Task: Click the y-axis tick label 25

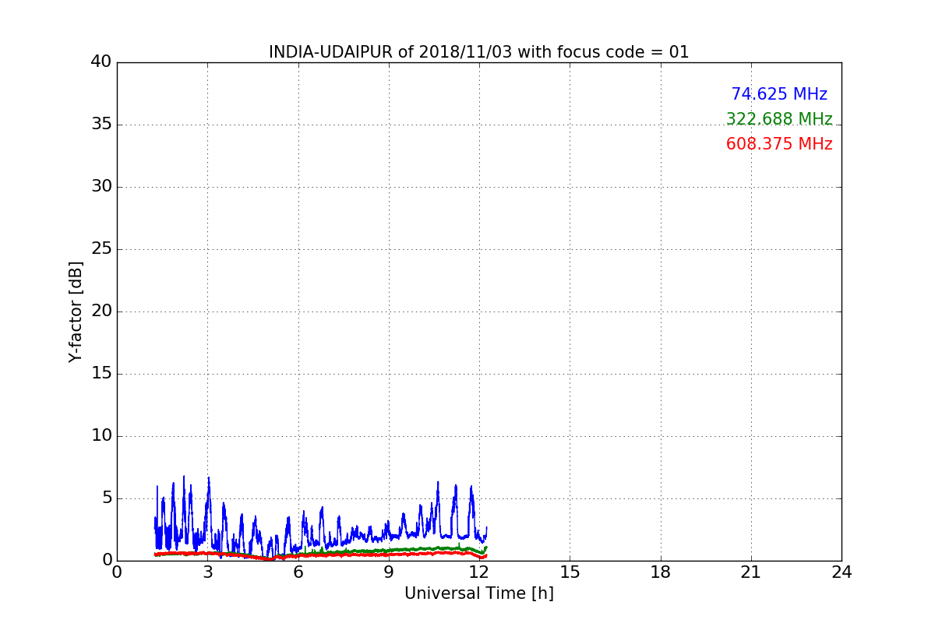Action: point(101,249)
